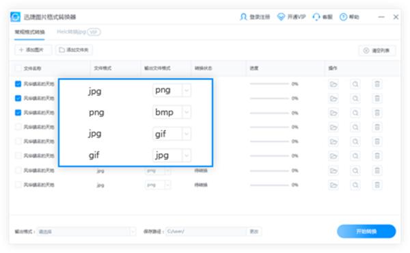Check the fourth file's checkbox

click(18, 127)
